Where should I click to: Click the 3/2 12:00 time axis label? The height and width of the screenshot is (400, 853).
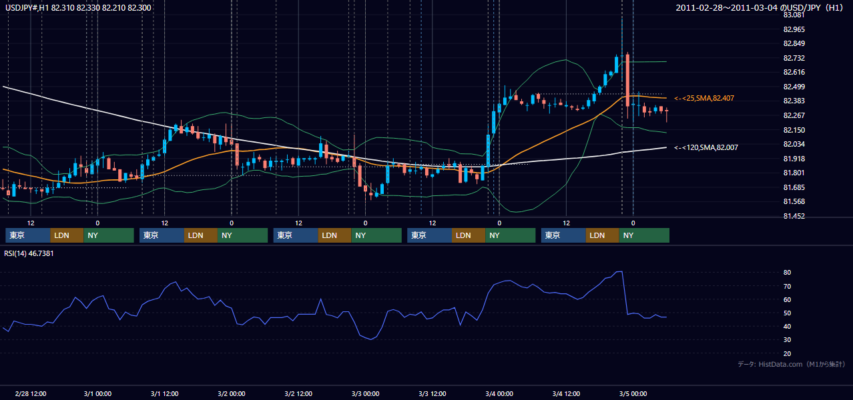(x=298, y=393)
